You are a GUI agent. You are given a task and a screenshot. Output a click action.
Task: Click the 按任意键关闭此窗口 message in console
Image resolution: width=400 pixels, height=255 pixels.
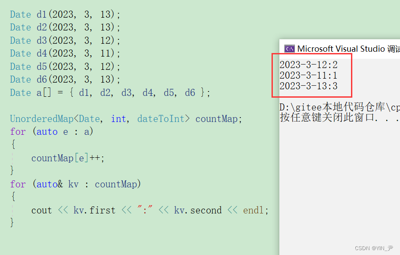click(x=340, y=118)
